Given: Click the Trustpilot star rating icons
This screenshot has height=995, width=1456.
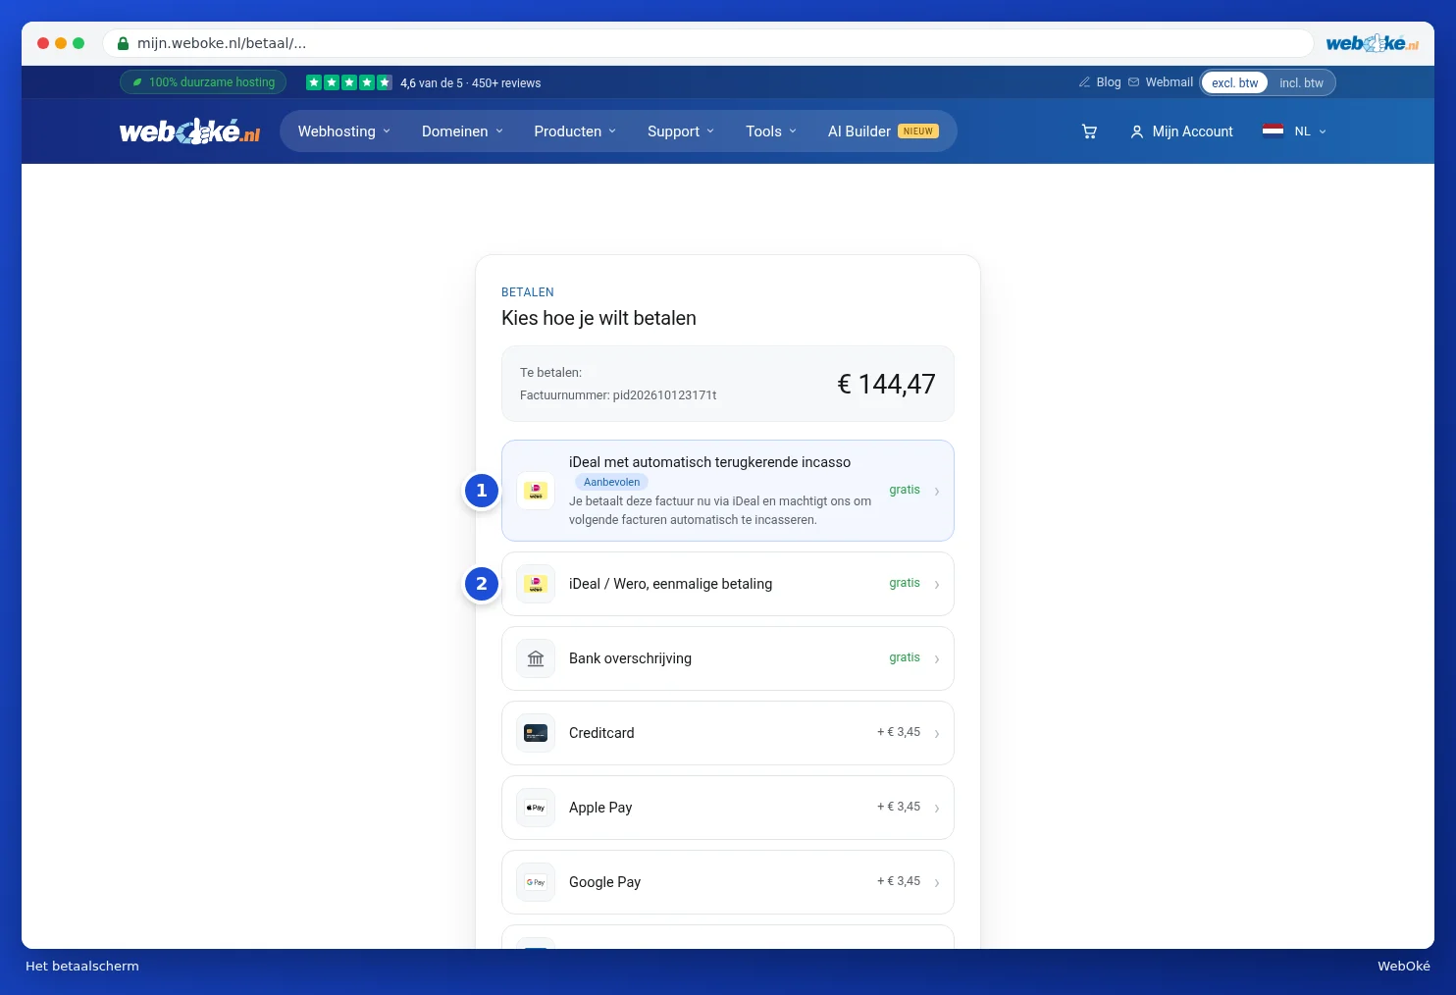Looking at the screenshot, I should pos(349,82).
